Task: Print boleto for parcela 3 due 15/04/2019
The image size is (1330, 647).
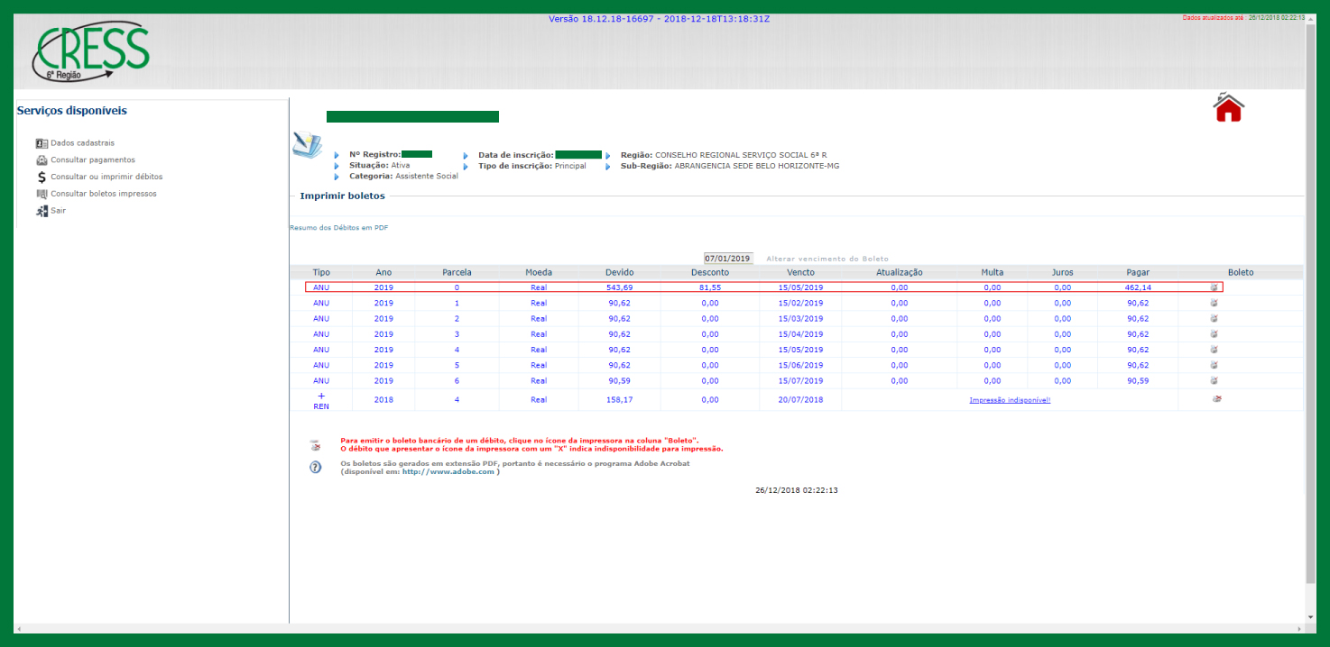Action: (x=1215, y=334)
